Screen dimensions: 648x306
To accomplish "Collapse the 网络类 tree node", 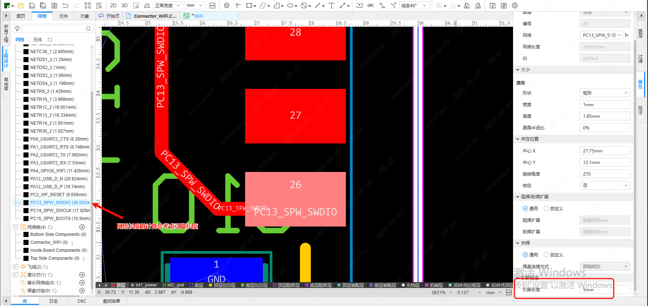I will click(x=16, y=227).
